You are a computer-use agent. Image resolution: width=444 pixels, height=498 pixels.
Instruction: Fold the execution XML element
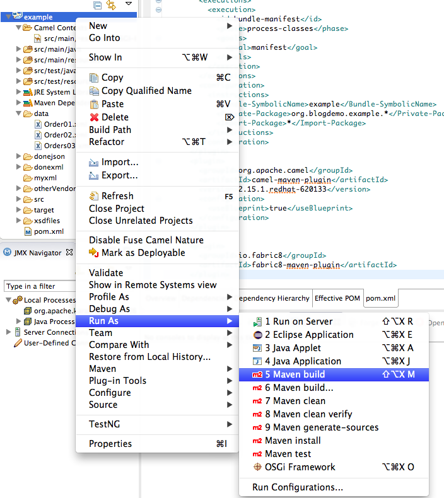pyautogui.click(x=158, y=10)
